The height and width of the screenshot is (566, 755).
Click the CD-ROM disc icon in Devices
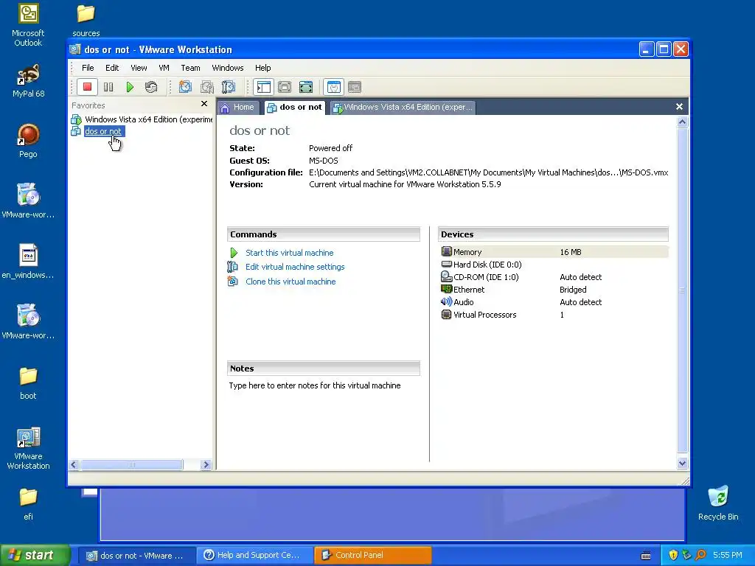pyautogui.click(x=446, y=277)
